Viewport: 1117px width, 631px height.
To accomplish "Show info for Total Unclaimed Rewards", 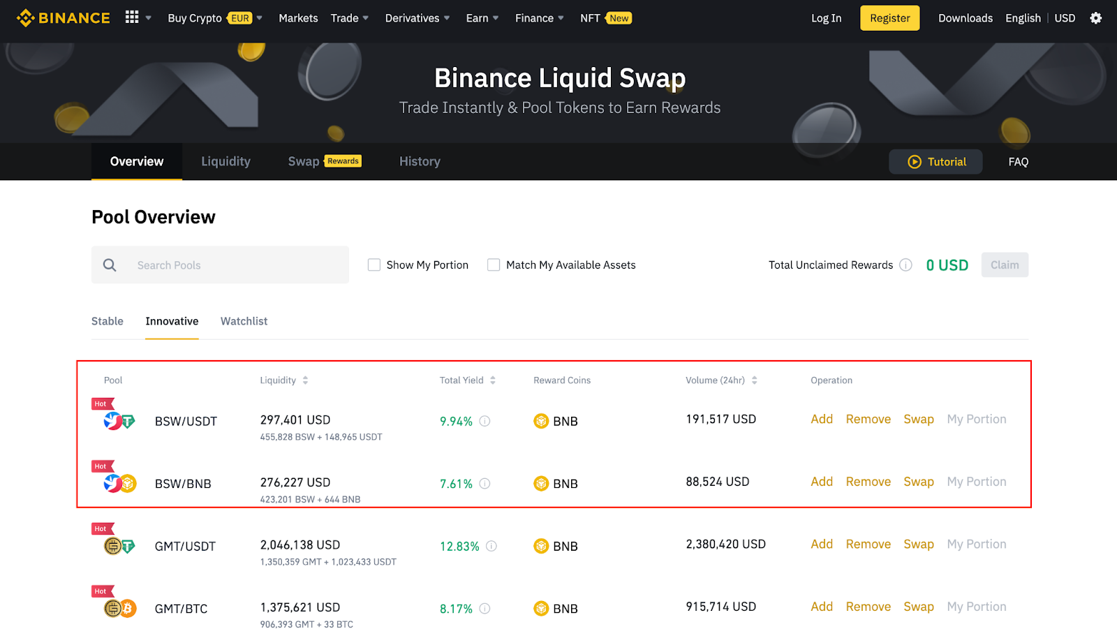I will (905, 265).
